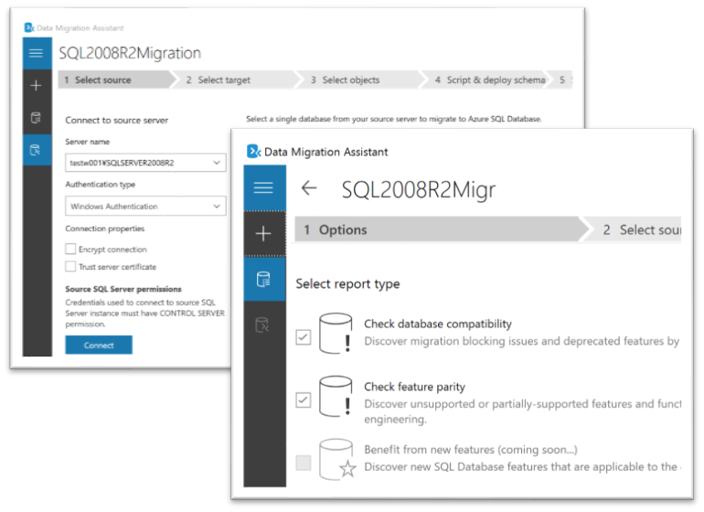Click the Connect button
Screen dimensions: 704x512
[x=99, y=346]
